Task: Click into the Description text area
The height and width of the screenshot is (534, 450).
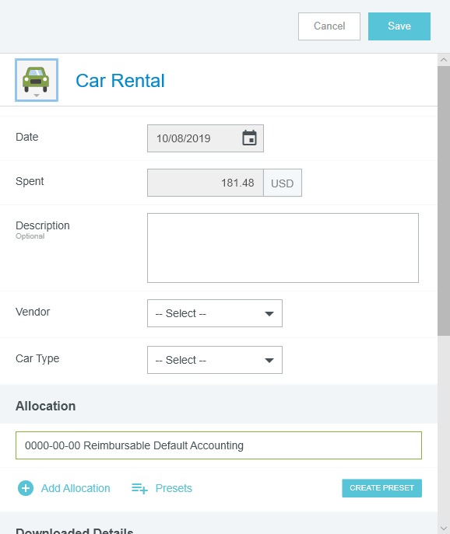Action: tap(283, 248)
